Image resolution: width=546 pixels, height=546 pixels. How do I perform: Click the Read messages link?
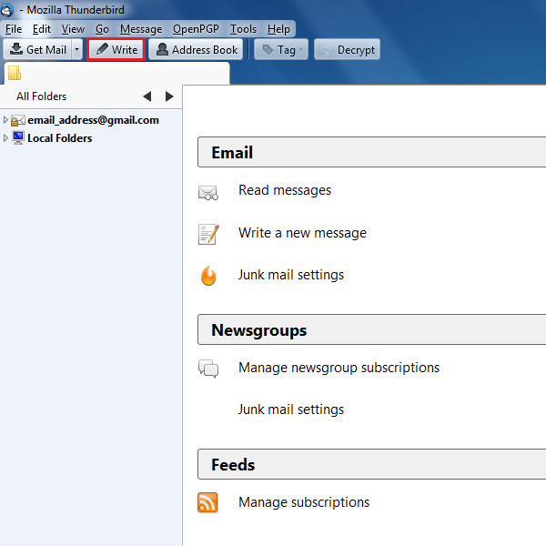click(285, 190)
